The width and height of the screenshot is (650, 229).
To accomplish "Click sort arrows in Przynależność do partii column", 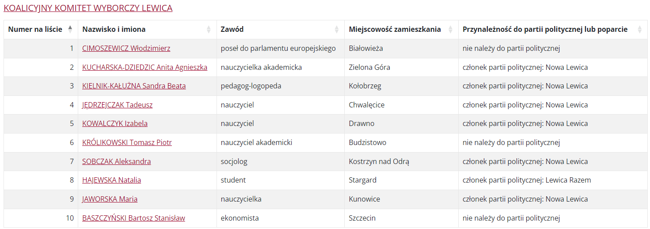I will [x=639, y=30].
